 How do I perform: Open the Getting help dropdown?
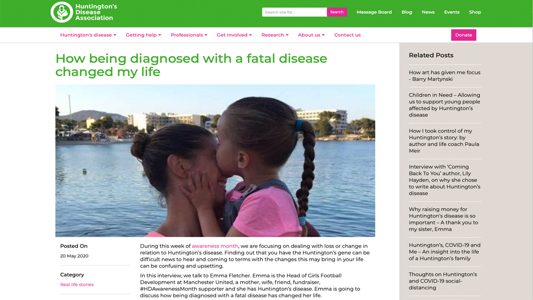[x=143, y=35]
